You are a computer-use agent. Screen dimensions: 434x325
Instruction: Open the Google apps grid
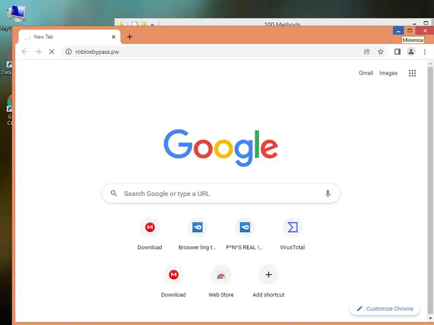pyautogui.click(x=412, y=73)
